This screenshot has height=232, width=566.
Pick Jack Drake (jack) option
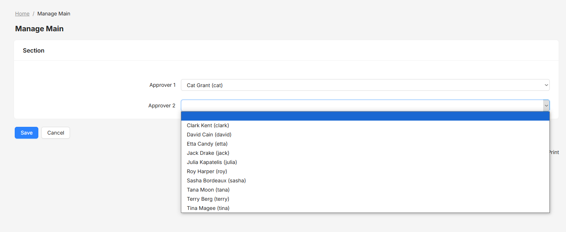(x=365, y=153)
